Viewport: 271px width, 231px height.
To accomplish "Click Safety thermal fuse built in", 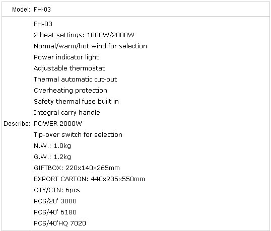I will tap(76, 101).
